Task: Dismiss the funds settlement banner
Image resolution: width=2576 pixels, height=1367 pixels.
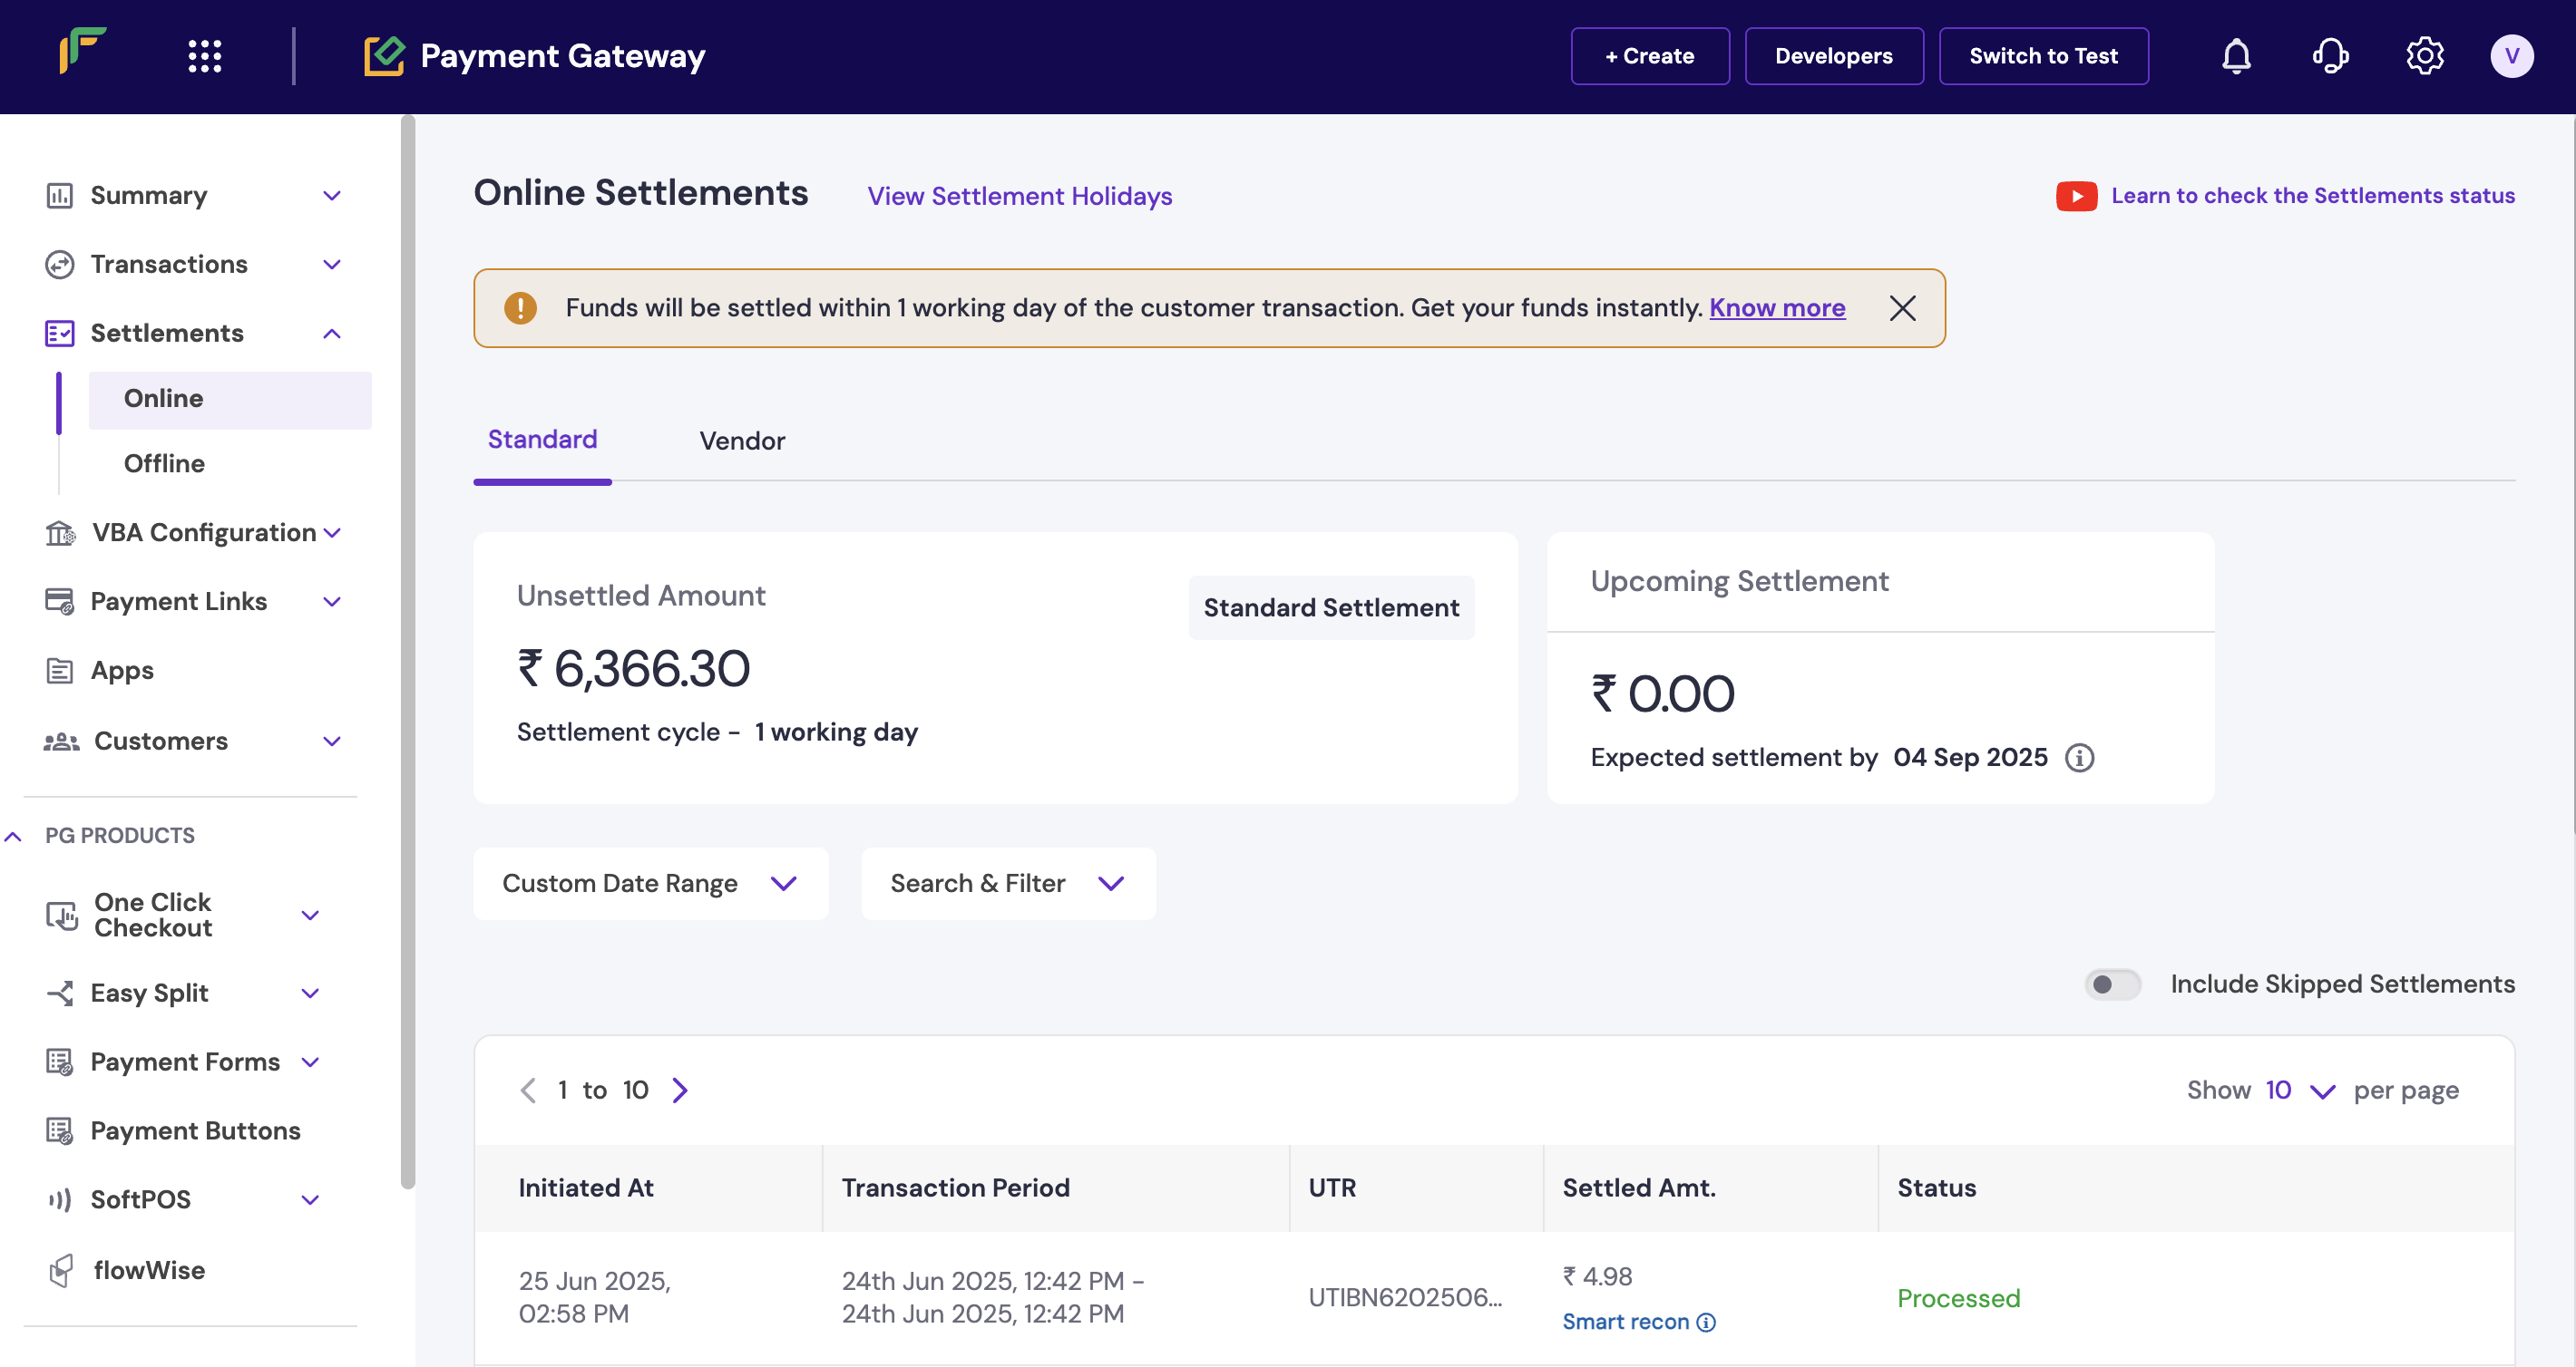Action: (1902, 308)
